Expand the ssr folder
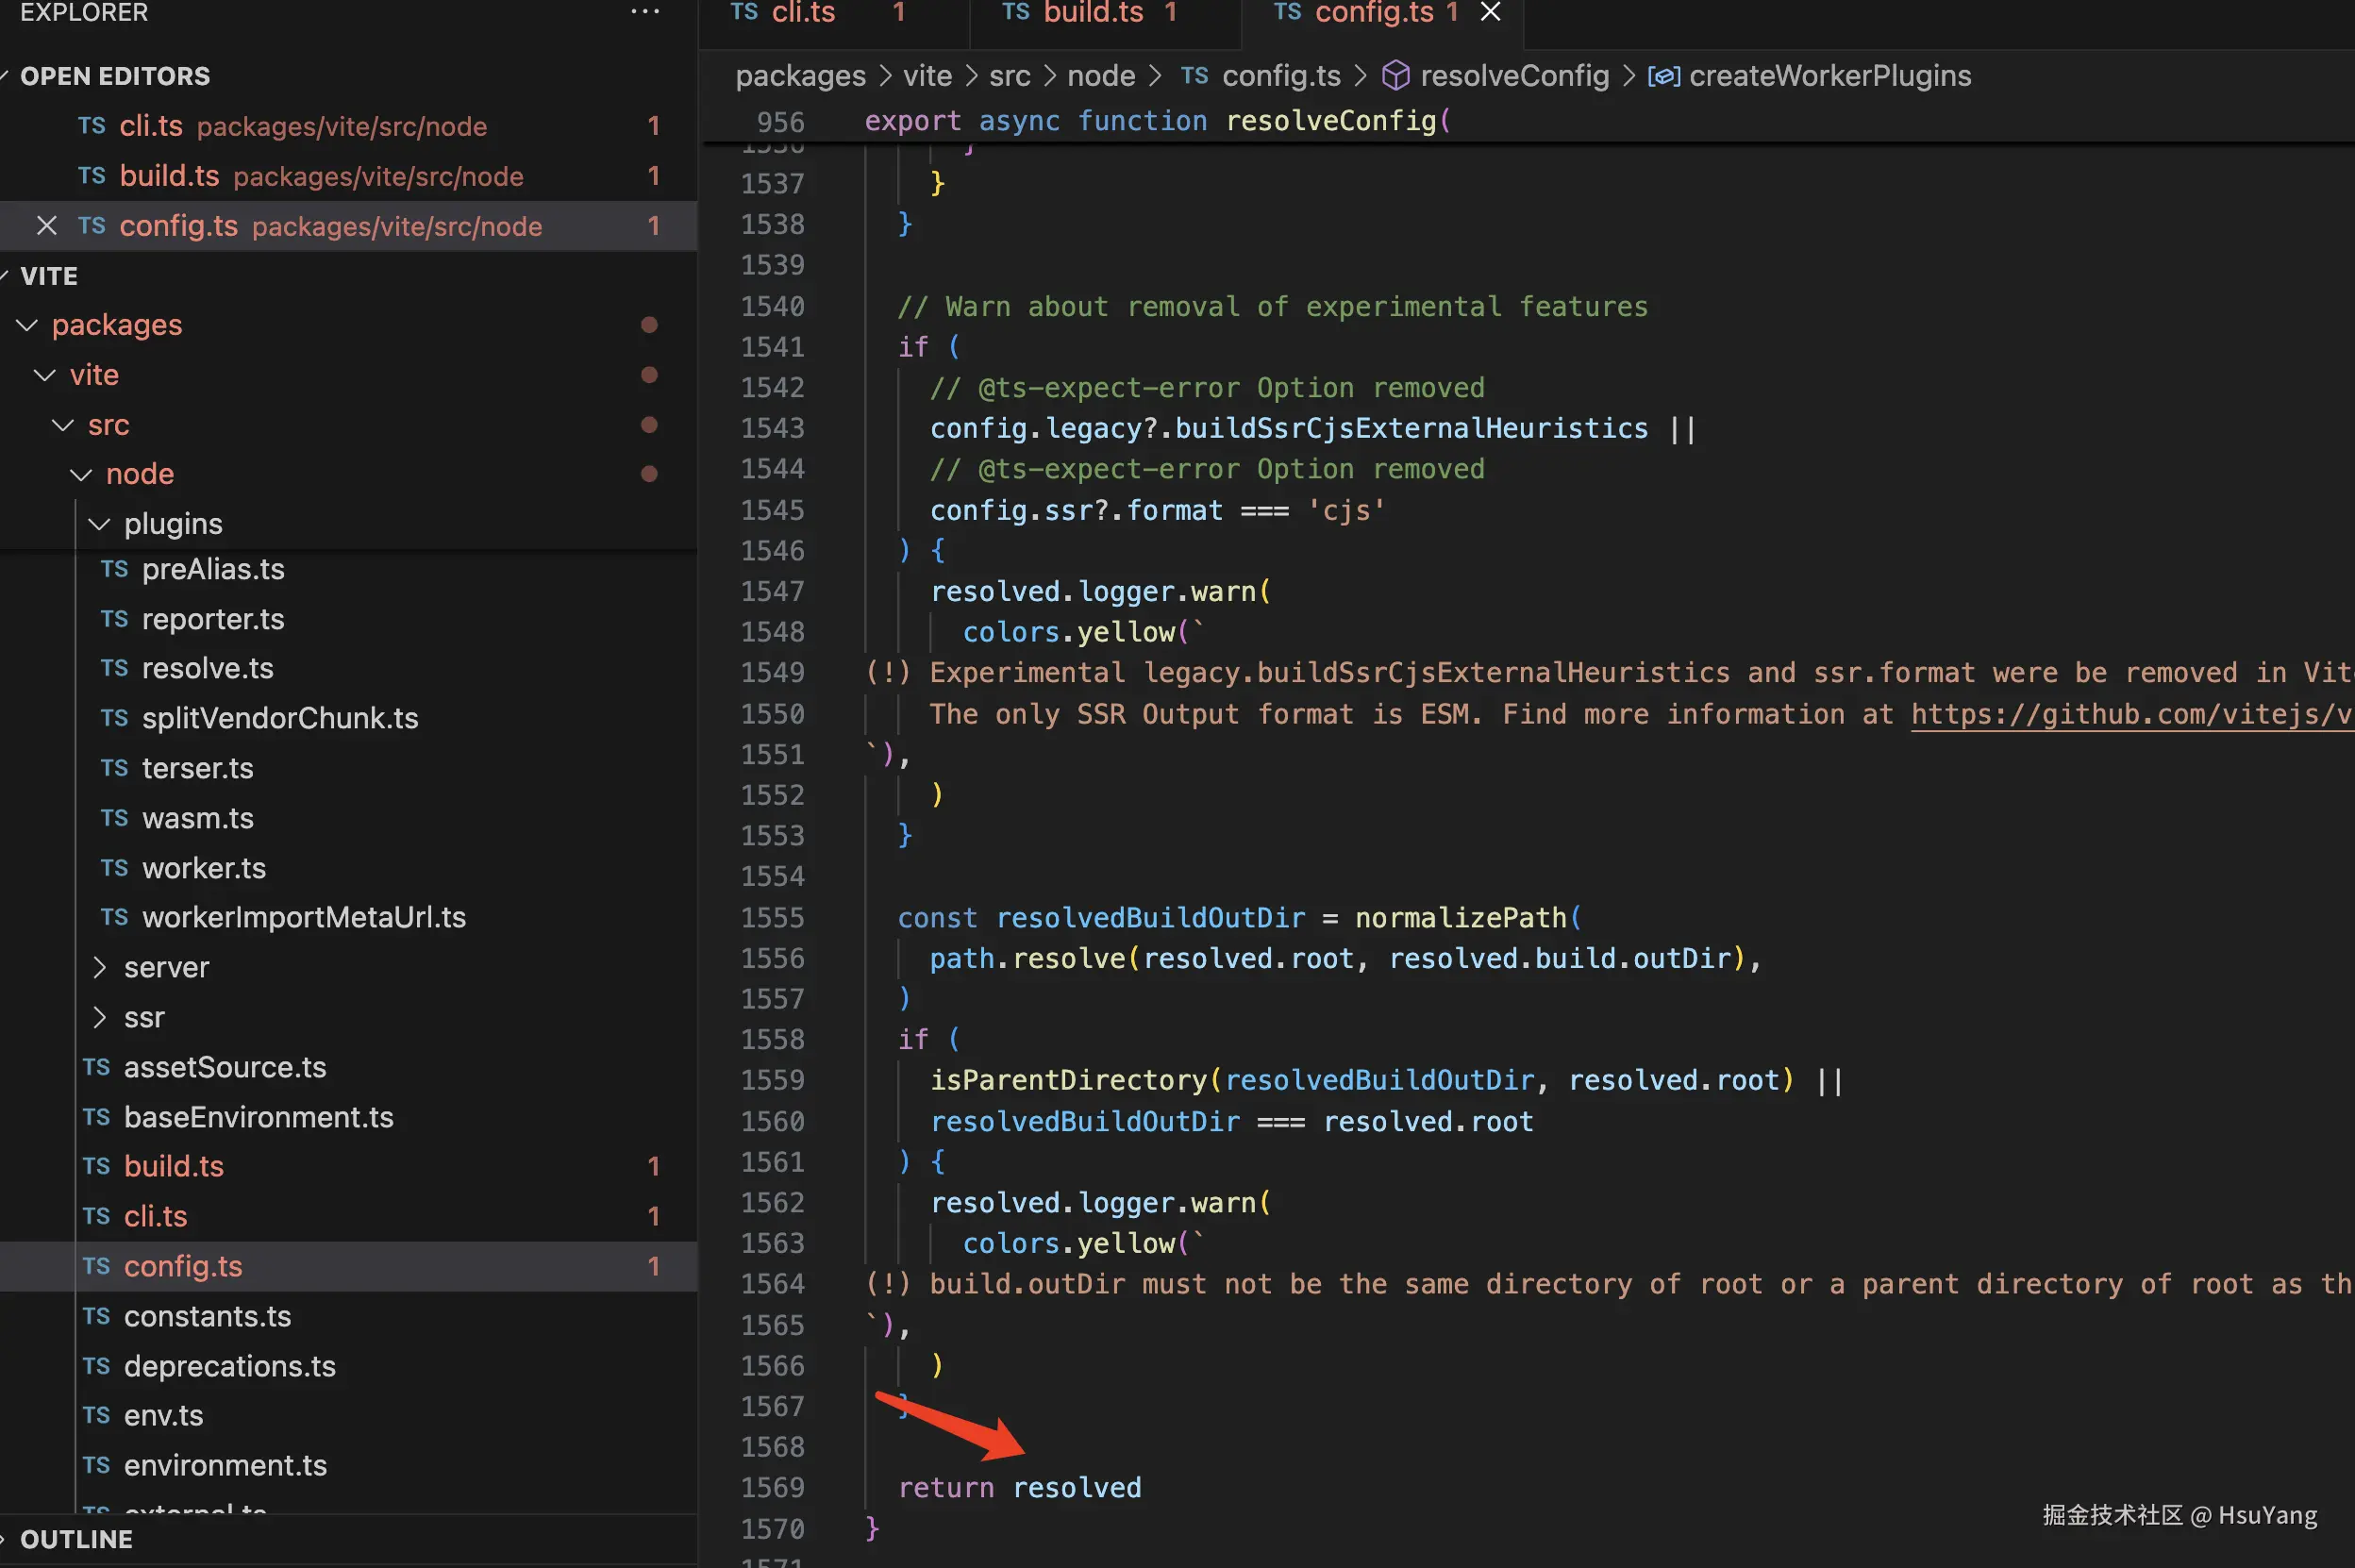 99,1017
